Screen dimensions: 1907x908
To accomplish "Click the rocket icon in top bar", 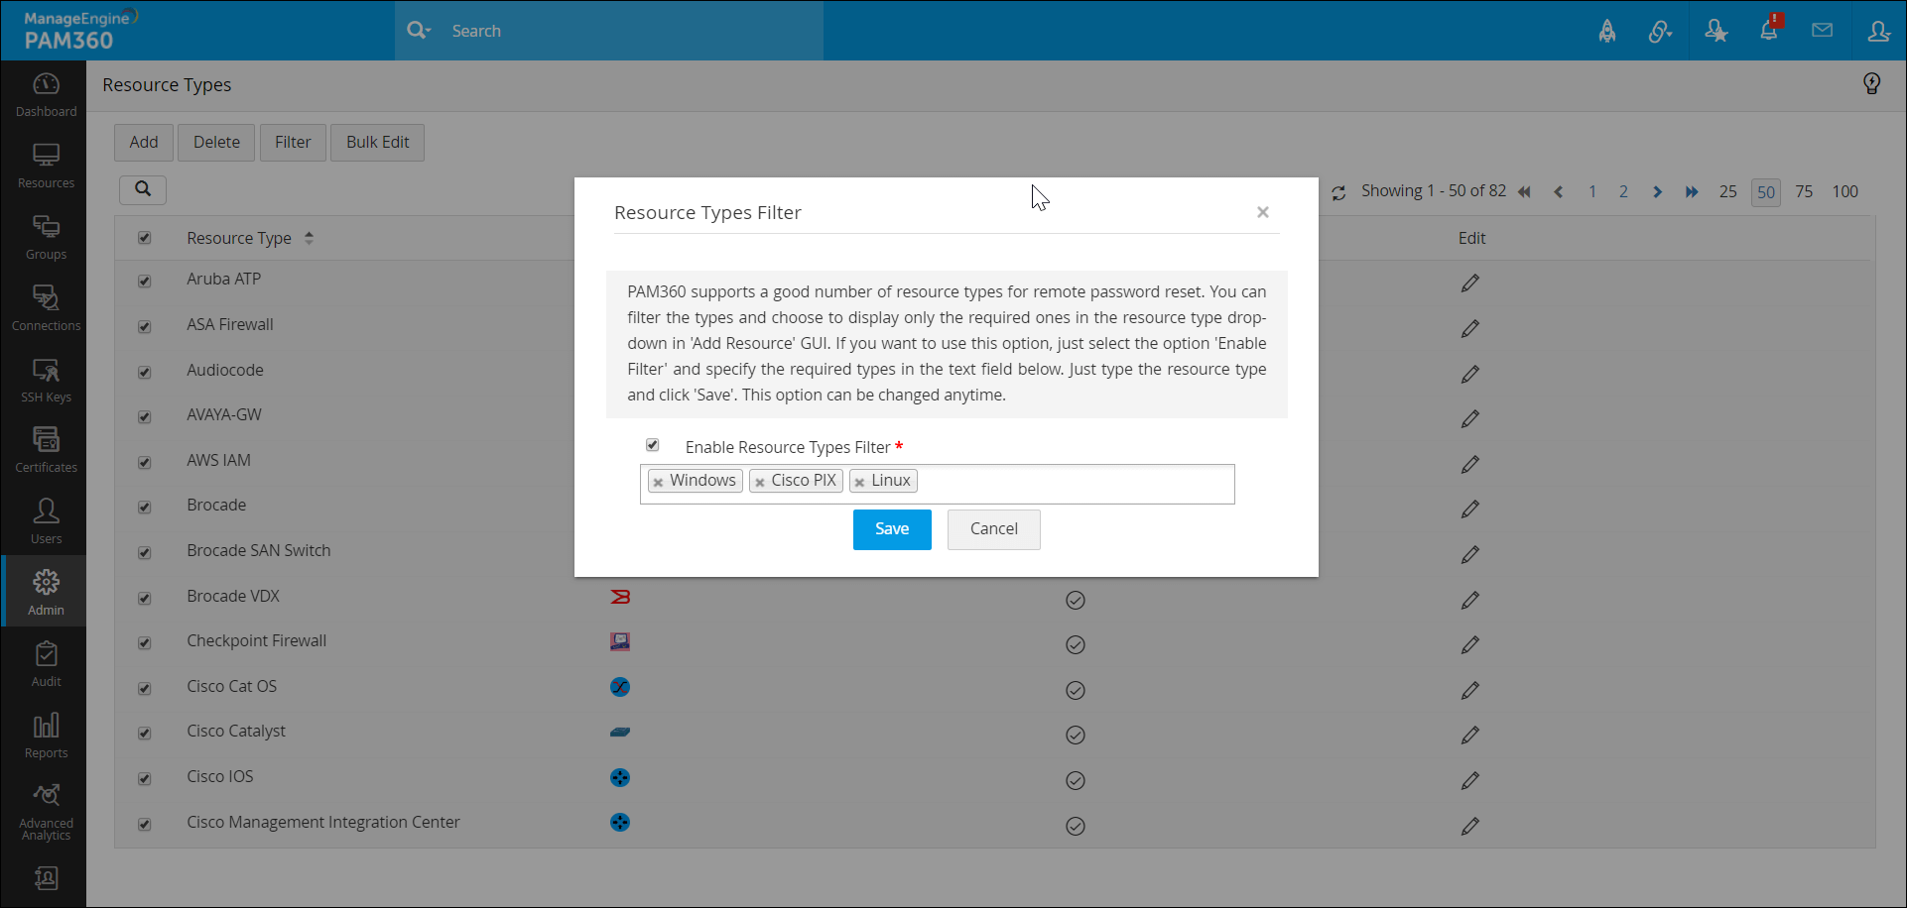I will [1607, 32].
